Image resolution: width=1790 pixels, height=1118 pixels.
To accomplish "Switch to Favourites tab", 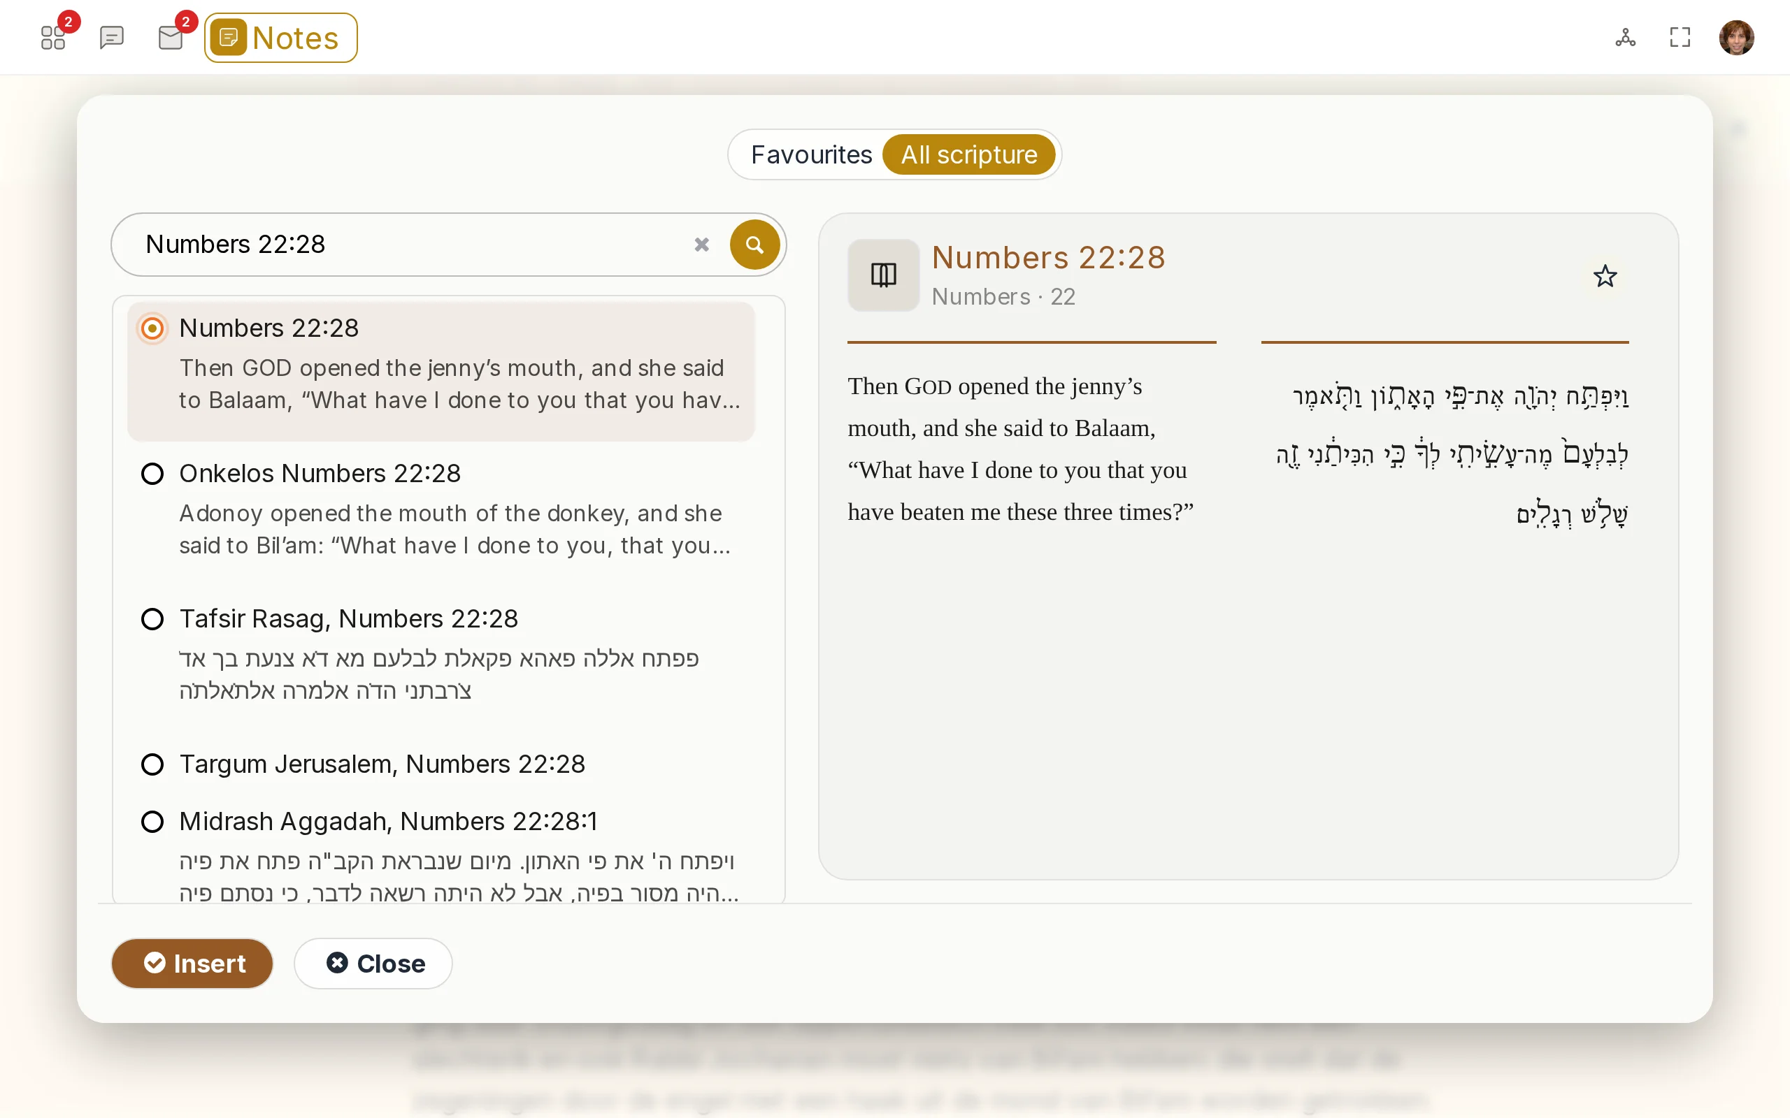I will point(811,154).
